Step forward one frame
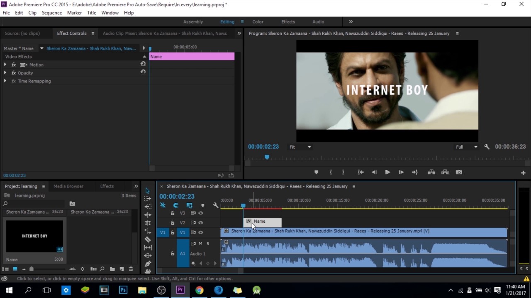The width and height of the screenshot is (531, 298). point(401,172)
